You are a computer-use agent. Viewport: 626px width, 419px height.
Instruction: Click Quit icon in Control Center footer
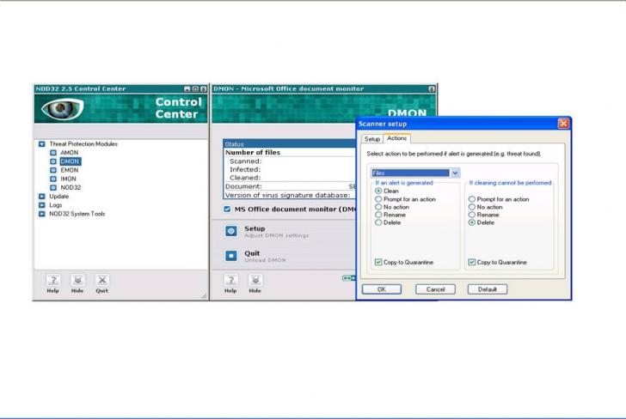(x=101, y=280)
